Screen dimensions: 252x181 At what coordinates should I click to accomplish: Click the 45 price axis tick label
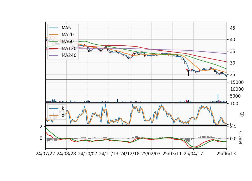[x=232, y=28]
